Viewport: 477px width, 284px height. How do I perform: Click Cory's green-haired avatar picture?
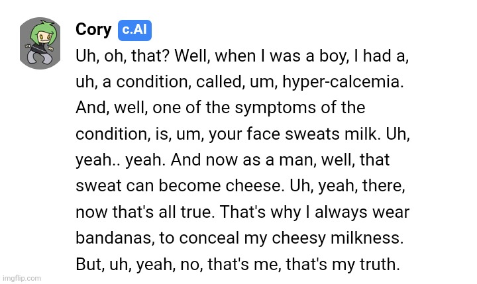coord(41,43)
